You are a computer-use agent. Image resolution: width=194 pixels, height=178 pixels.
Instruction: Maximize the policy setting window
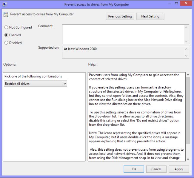(176, 3)
